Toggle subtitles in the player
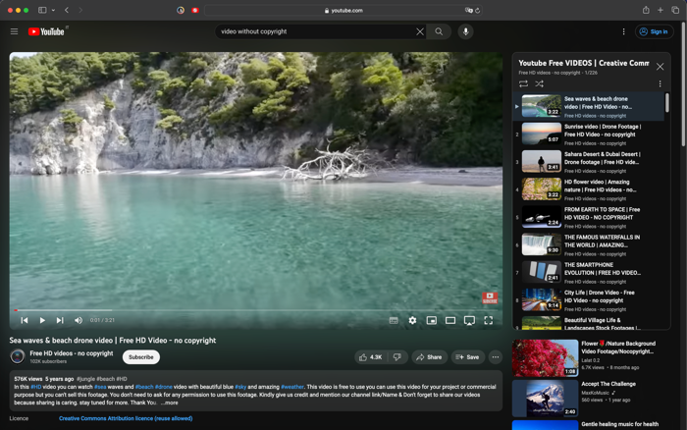Image resolution: width=687 pixels, height=430 pixels. coord(394,320)
